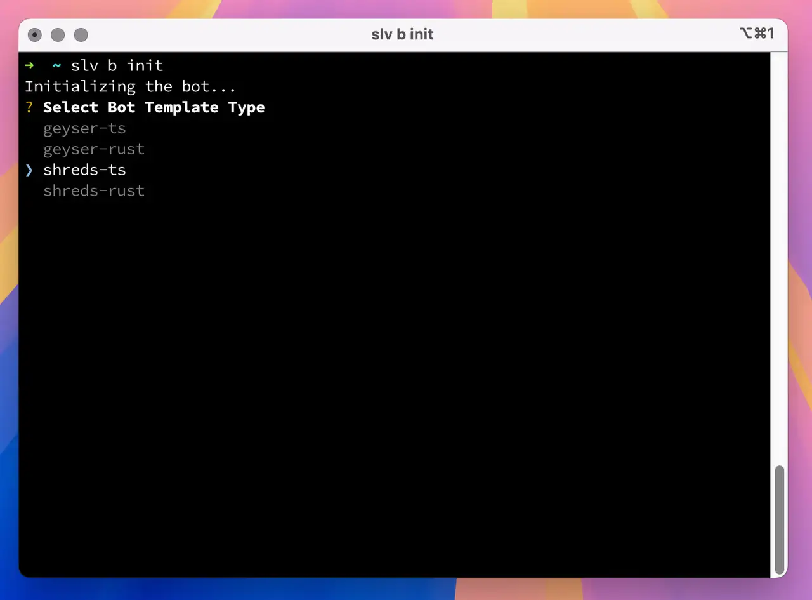
Task: Click the zoom window button in the title bar
Action: click(81, 35)
